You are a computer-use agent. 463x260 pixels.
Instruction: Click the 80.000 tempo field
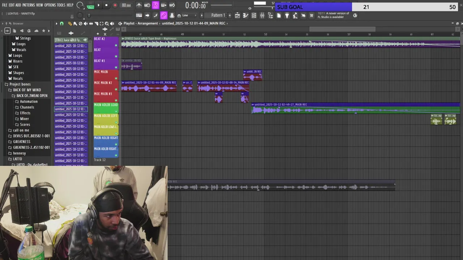click(x=126, y=5)
